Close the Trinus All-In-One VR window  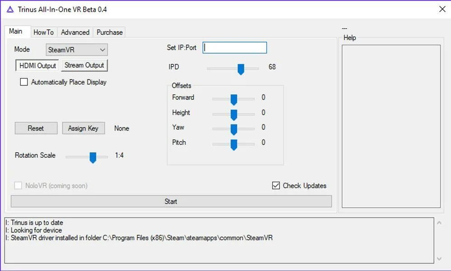(x=442, y=9)
